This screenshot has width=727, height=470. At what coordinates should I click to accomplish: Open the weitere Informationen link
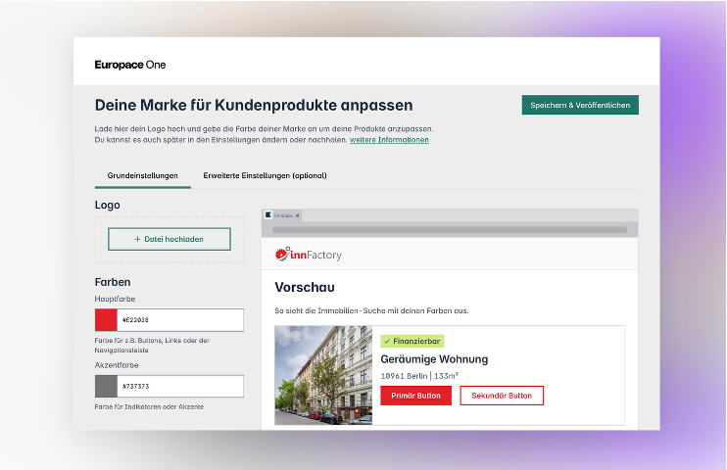click(389, 140)
